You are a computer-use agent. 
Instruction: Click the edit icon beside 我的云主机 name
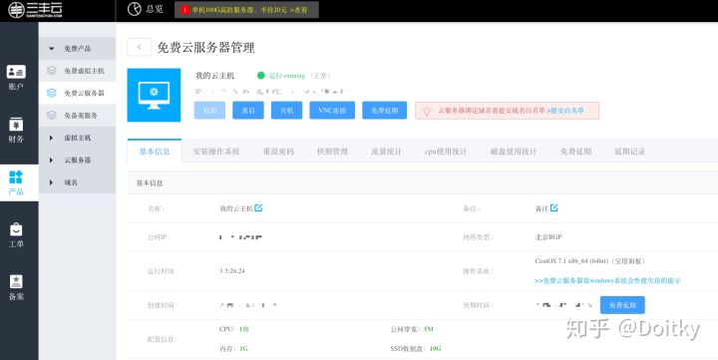tap(258, 208)
